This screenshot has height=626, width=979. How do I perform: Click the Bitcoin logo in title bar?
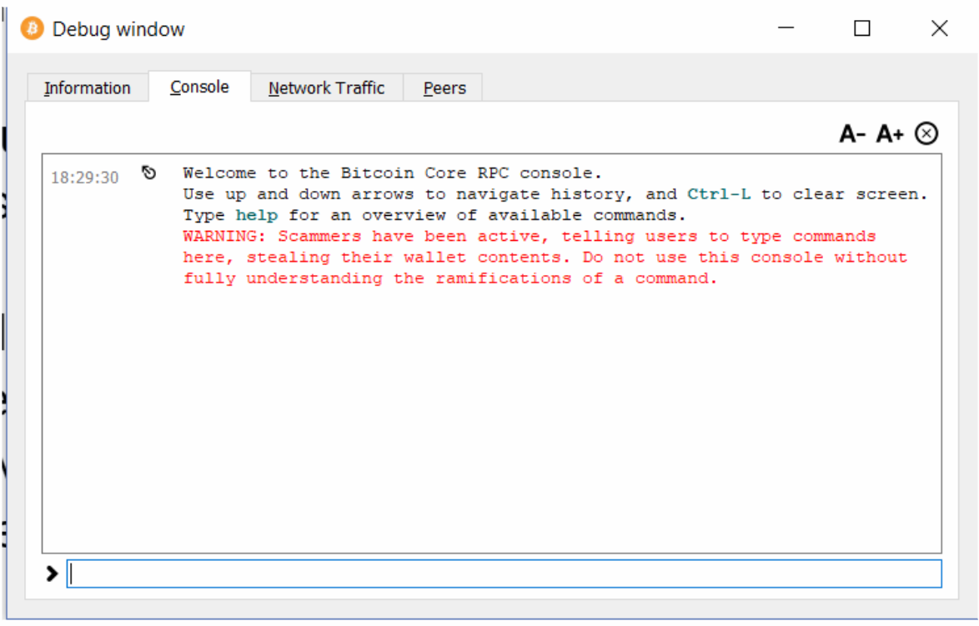pyautogui.click(x=32, y=28)
